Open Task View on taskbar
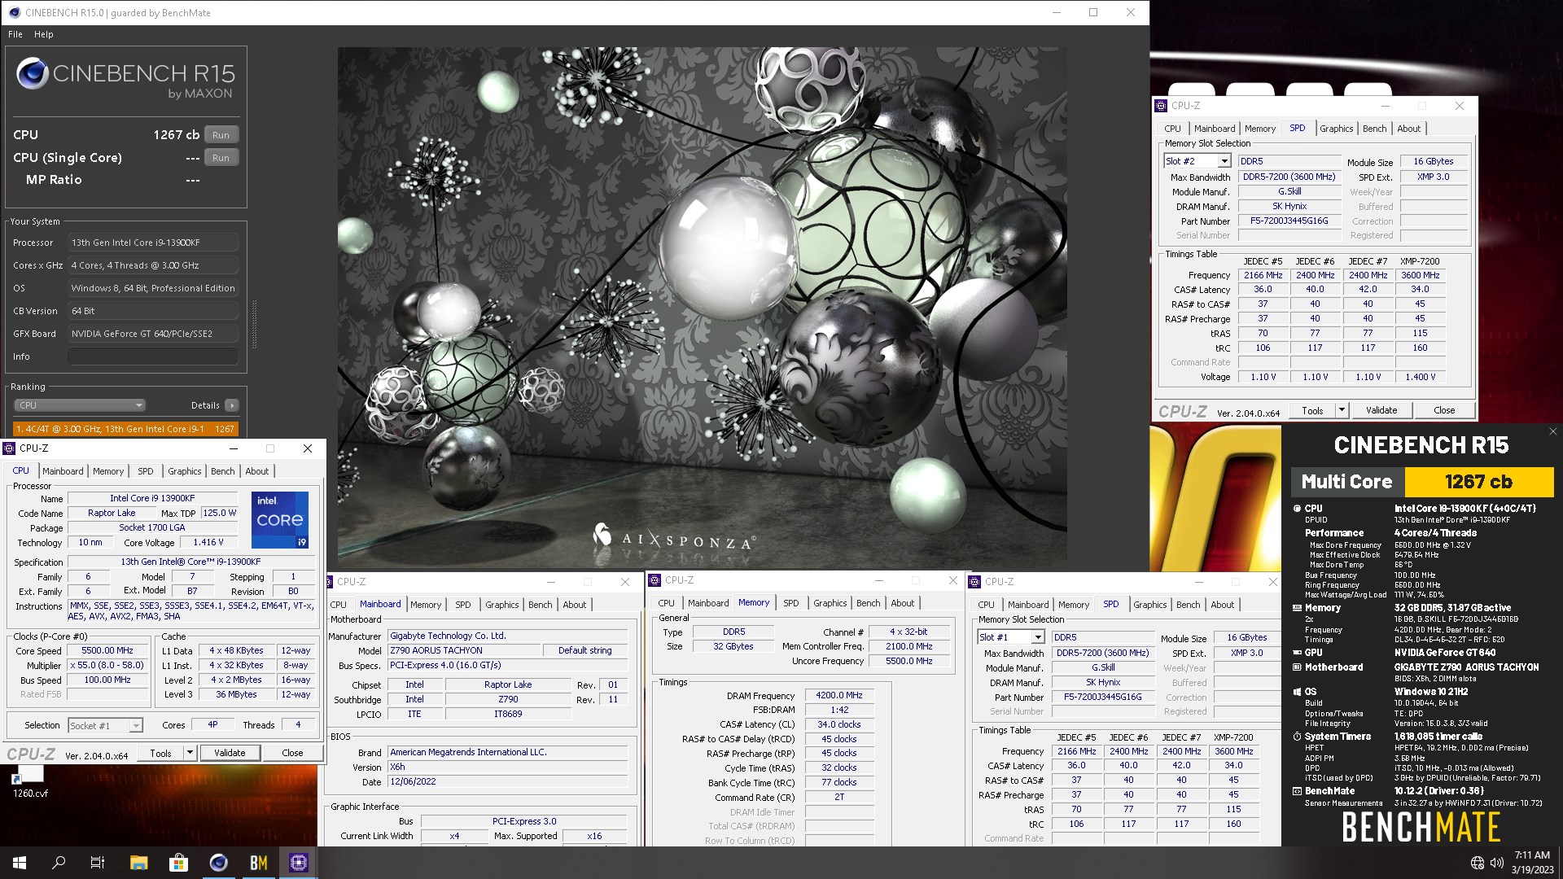Screen dimensions: 1563x879 (98, 863)
